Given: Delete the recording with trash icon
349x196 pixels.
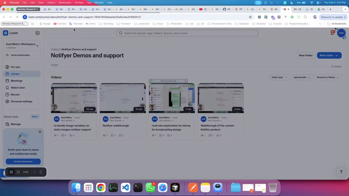Looking at the screenshot, I should (41, 172).
